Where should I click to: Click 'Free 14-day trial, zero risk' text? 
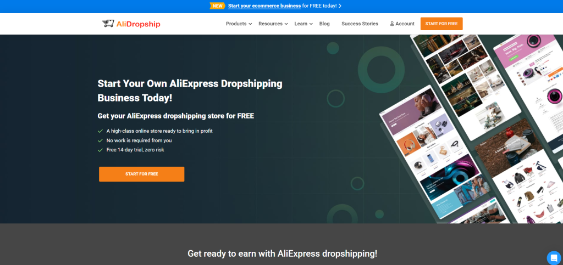pos(135,150)
